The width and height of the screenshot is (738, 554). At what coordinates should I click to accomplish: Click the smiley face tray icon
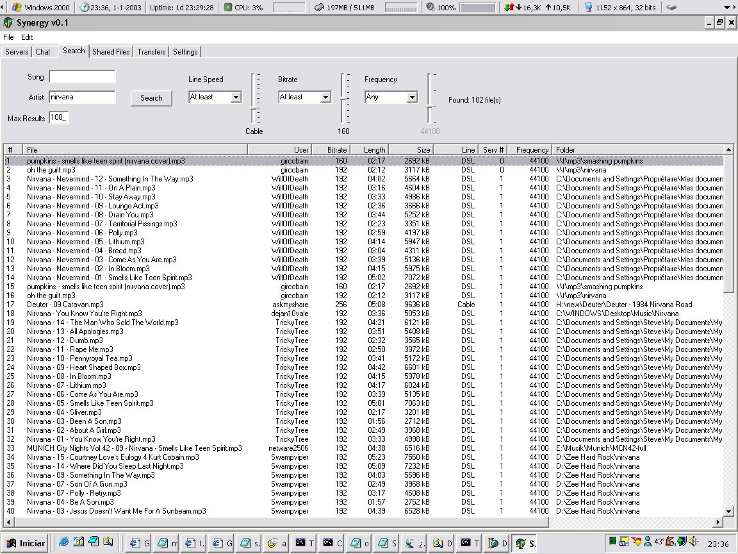click(636, 541)
